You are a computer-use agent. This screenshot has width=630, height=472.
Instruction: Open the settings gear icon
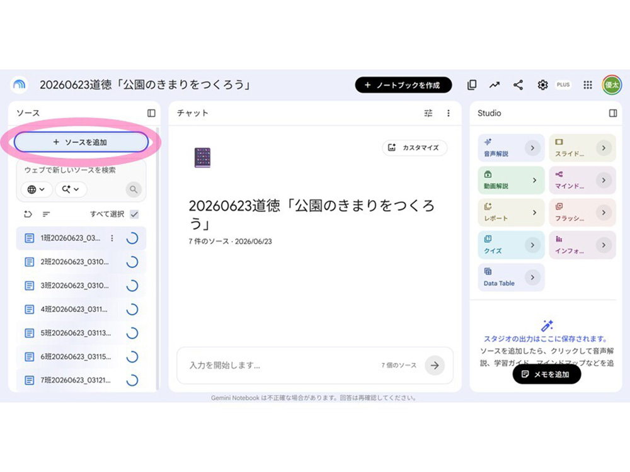[542, 85]
